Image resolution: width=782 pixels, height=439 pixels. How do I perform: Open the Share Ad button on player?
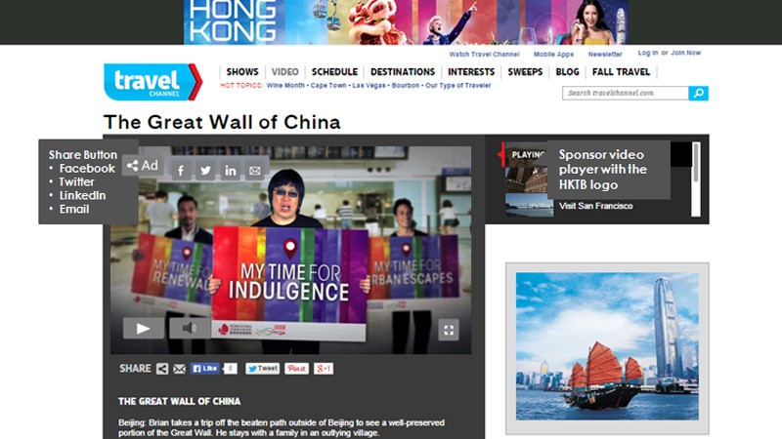(143, 165)
